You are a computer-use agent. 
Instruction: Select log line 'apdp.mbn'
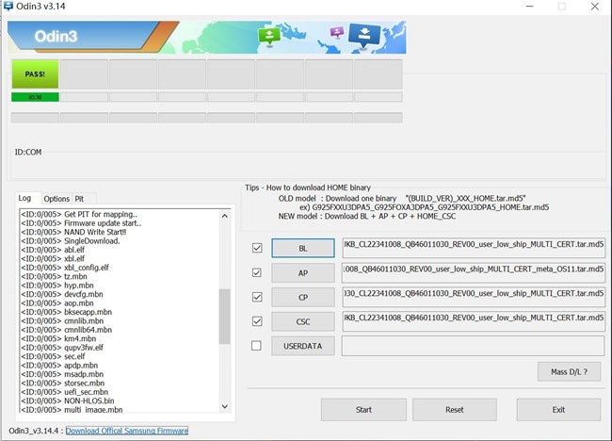coord(59,366)
